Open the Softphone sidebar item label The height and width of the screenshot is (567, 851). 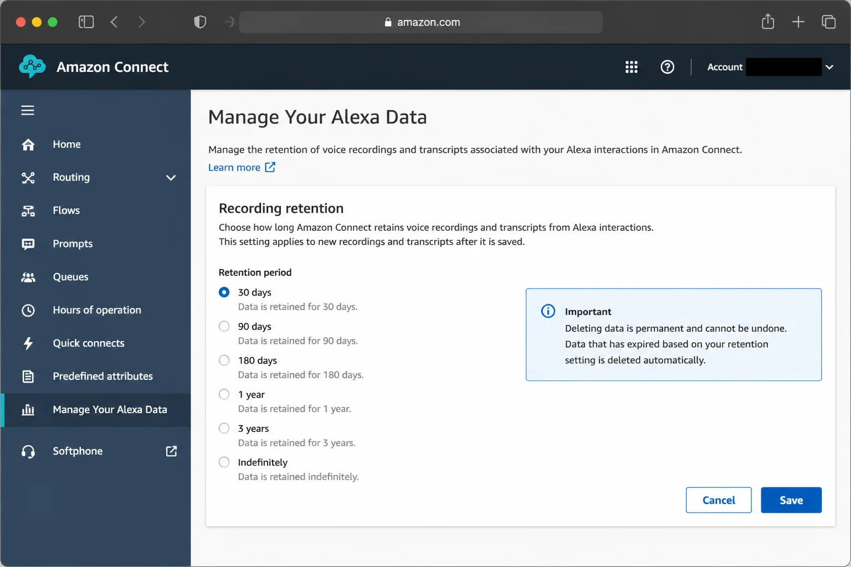[78, 451]
